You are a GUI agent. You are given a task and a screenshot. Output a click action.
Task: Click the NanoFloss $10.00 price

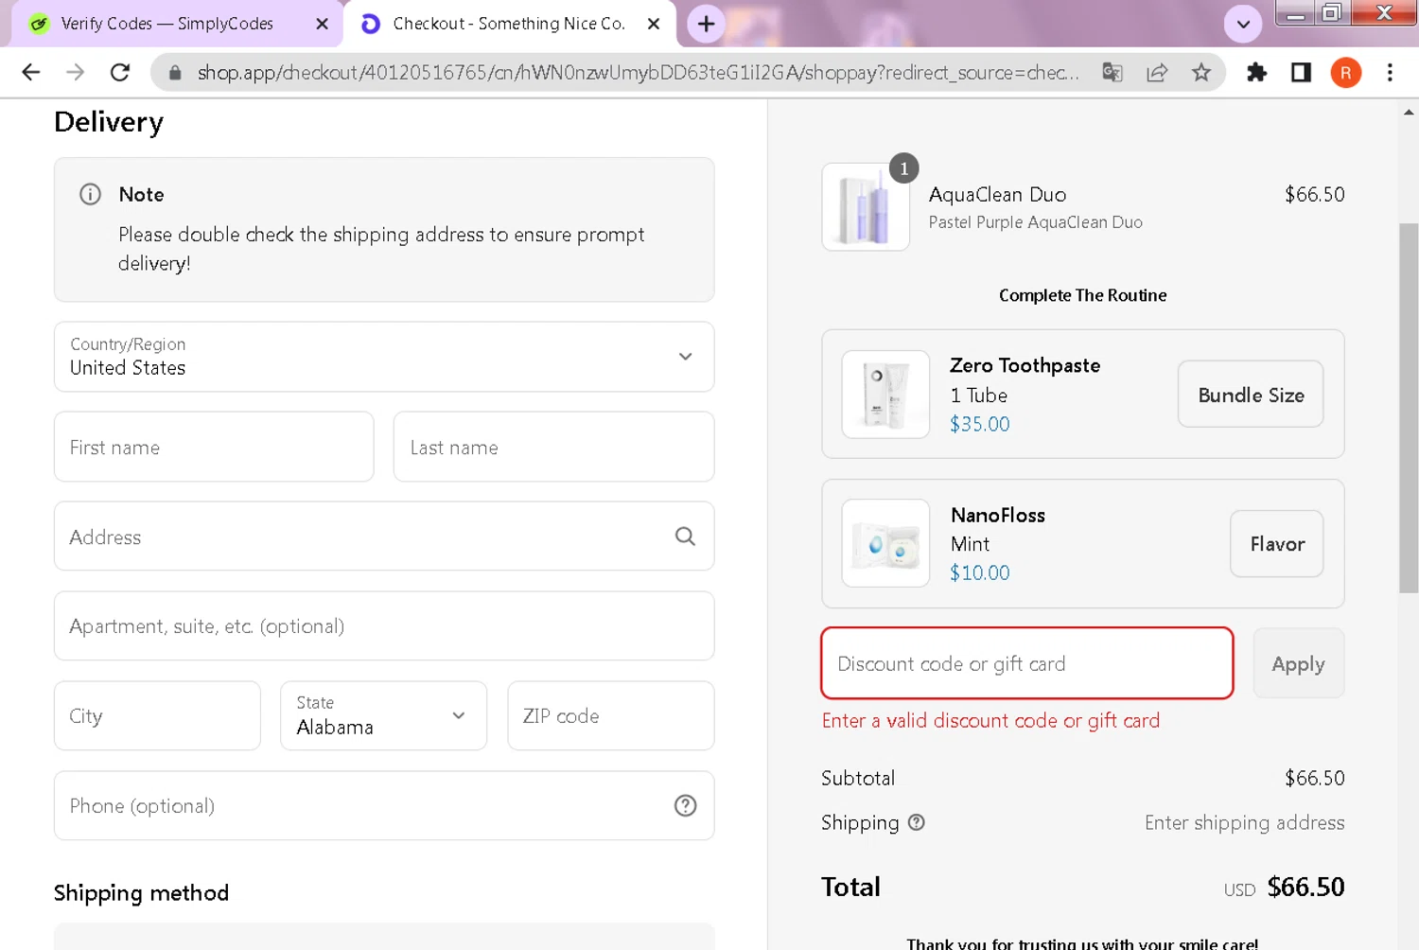click(980, 572)
